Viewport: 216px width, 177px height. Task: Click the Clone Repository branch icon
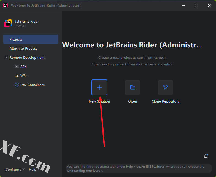coord(165,87)
